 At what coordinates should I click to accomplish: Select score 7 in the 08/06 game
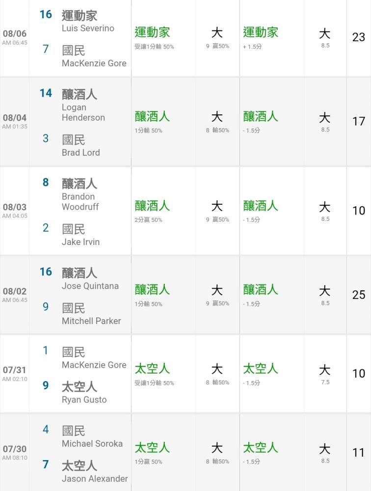click(46, 49)
